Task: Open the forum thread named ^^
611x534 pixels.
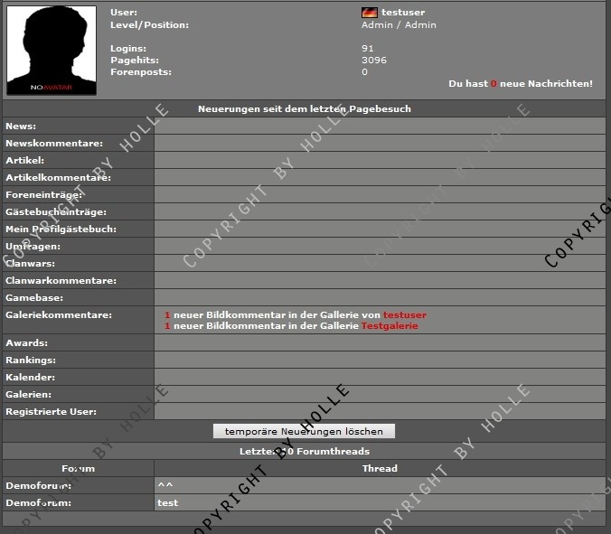Action: click(164, 485)
